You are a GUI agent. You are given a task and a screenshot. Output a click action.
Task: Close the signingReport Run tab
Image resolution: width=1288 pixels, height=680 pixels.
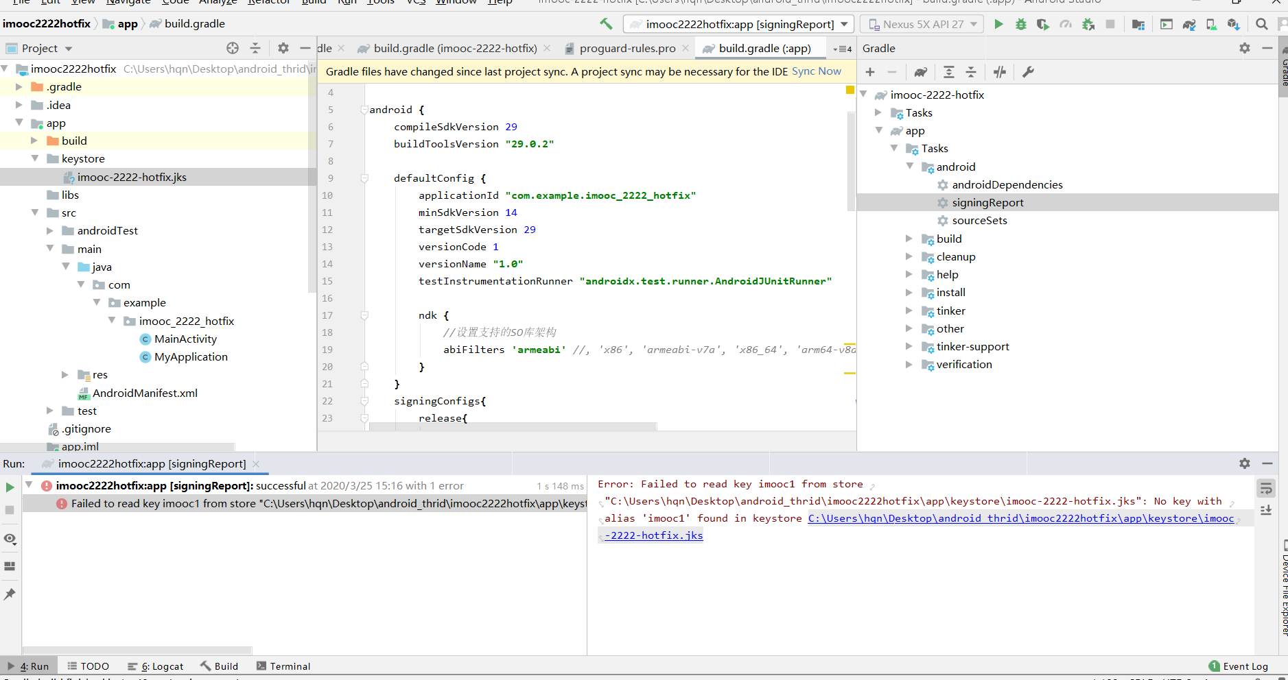(x=256, y=464)
